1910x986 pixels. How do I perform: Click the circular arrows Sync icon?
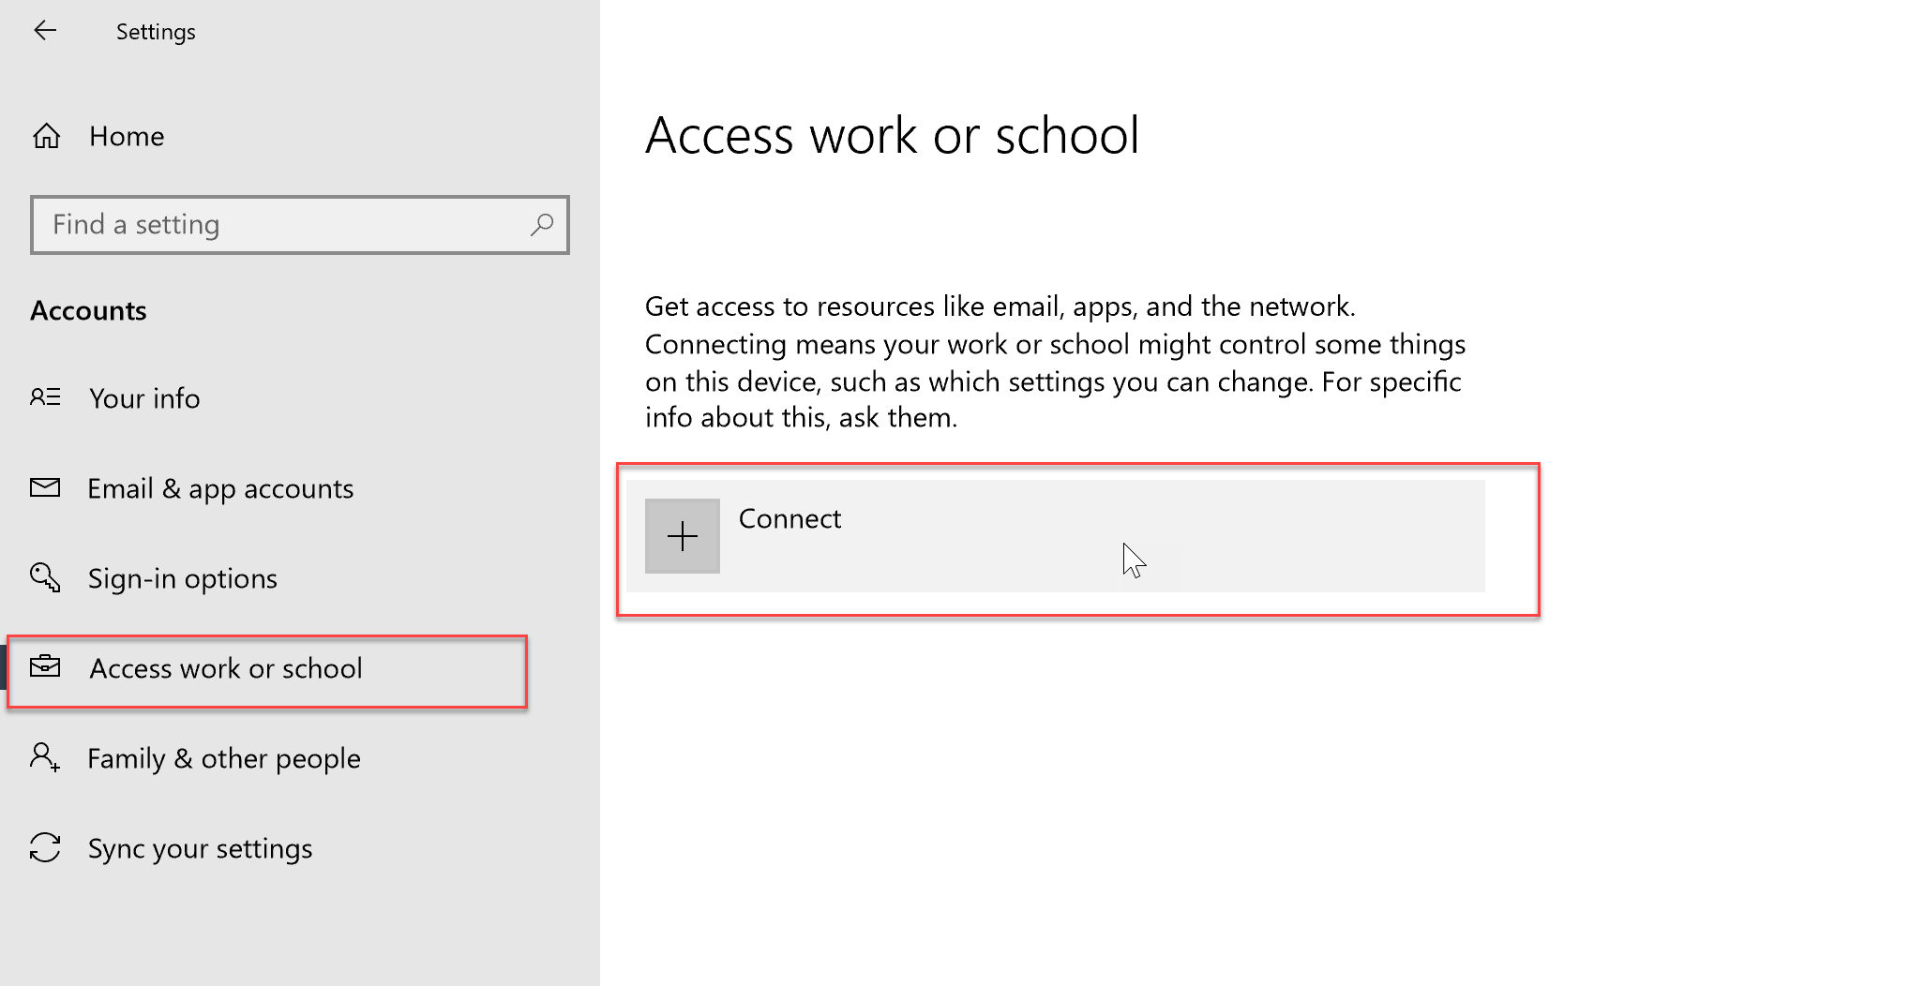pos(45,847)
